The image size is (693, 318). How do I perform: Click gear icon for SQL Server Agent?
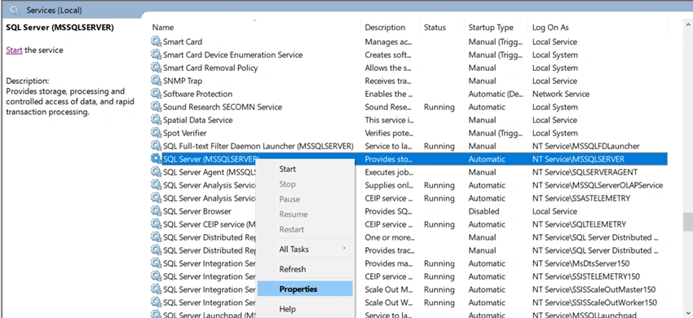(x=156, y=172)
